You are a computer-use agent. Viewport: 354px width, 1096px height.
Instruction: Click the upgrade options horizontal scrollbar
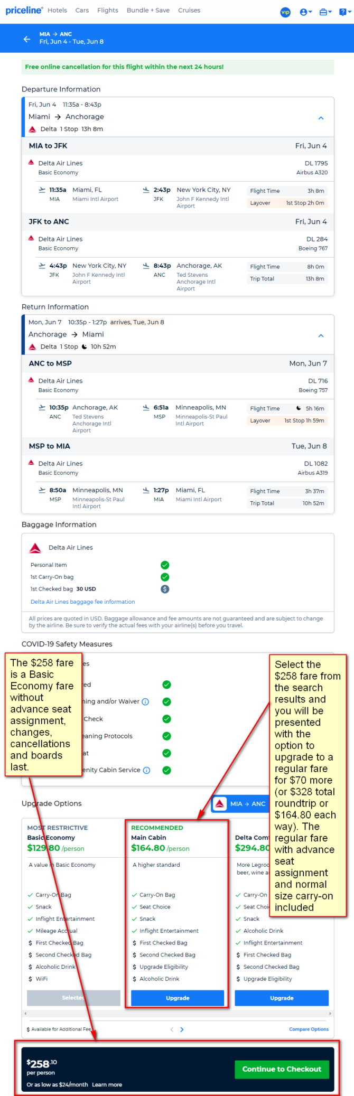click(x=178, y=1014)
